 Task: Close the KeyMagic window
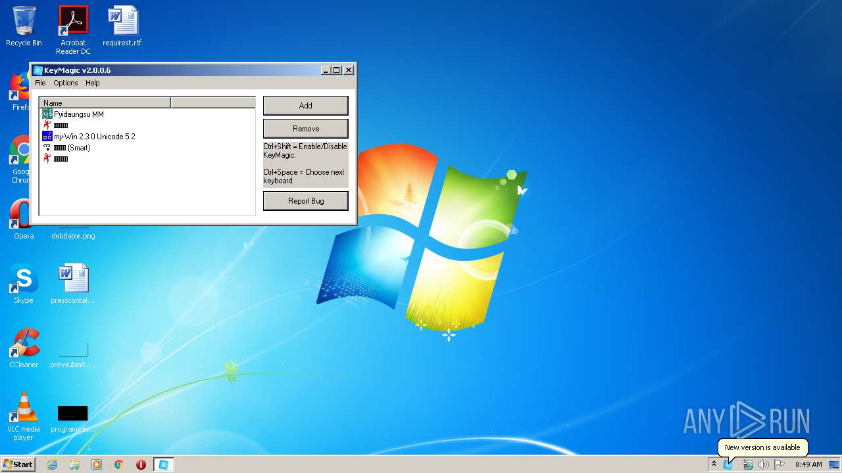(x=349, y=70)
